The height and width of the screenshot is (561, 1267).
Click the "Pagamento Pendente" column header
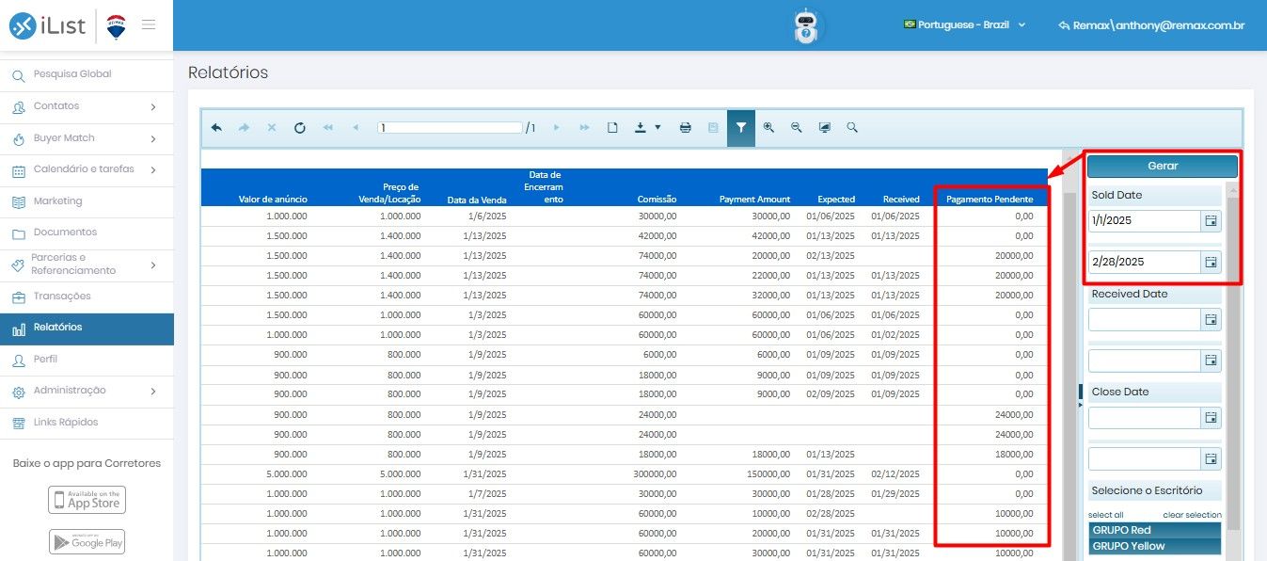click(x=990, y=200)
